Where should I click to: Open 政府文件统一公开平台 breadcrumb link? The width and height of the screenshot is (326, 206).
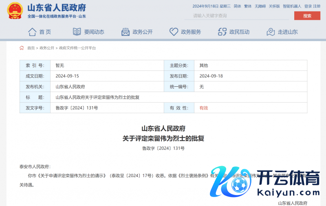77,48
